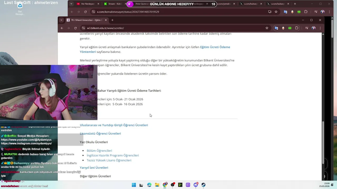Close the Her Nerdeysen tab
337x189 pixels.
pos(98,4)
